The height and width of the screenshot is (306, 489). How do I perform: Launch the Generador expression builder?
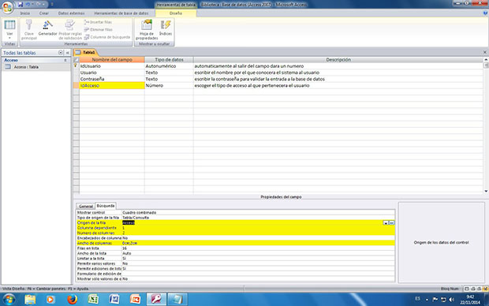(x=47, y=28)
